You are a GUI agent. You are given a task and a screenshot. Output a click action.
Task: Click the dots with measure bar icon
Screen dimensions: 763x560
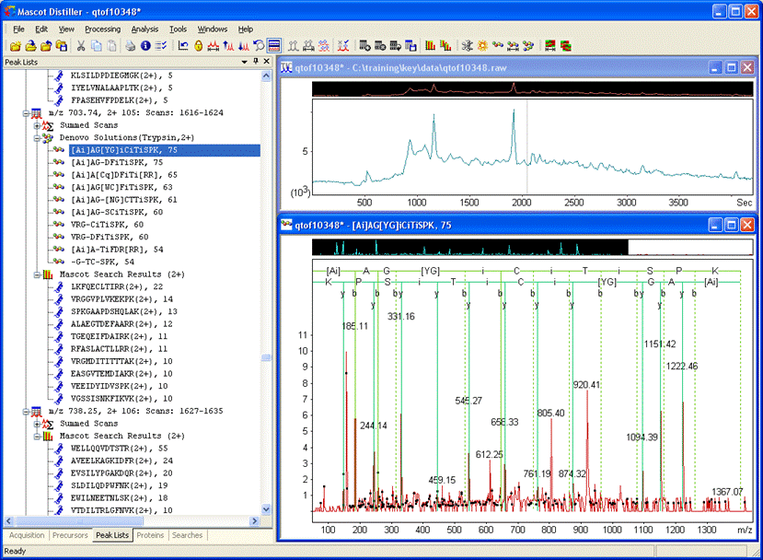pos(513,46)
